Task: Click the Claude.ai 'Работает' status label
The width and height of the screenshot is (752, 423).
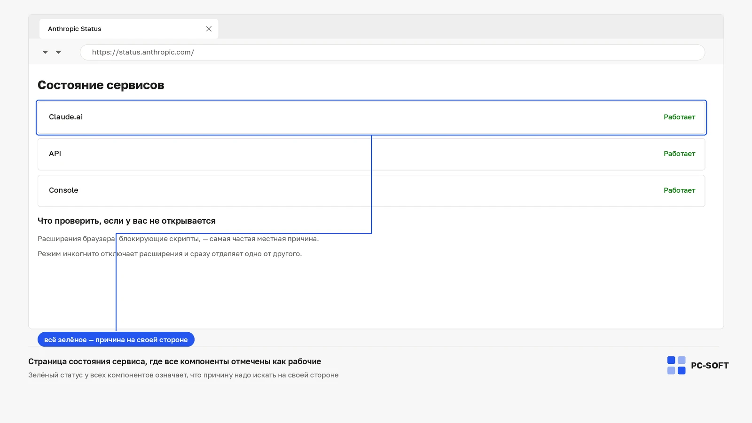Action: [x=679, y=117]
